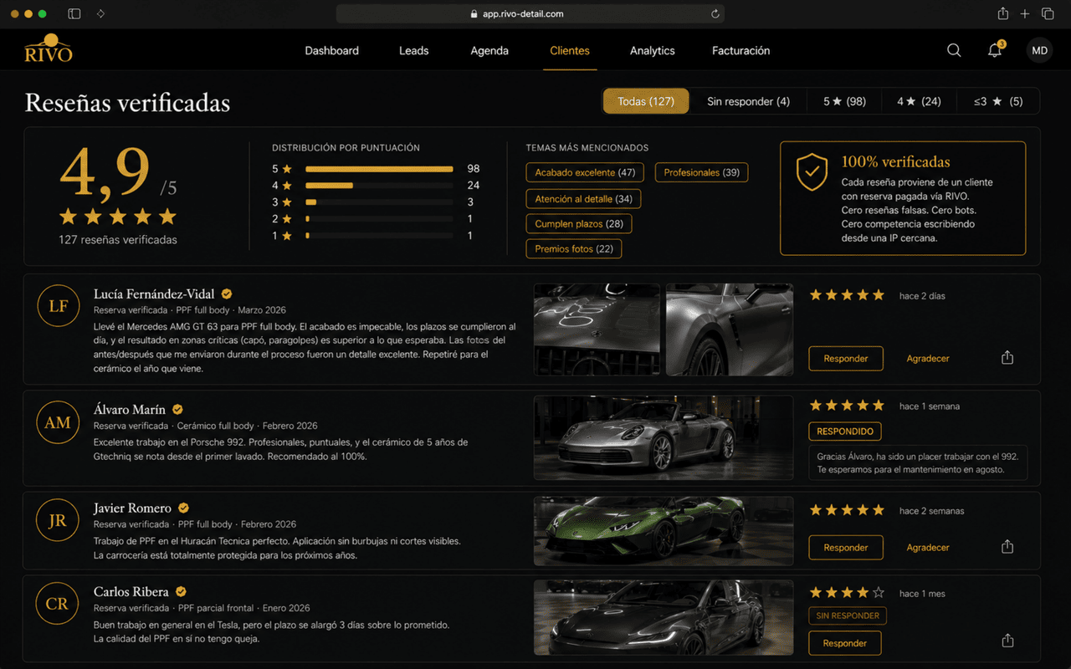Click Responder on Carlos Ribera's review
The width and height of the screenshot is (1071, 669).
[x=845, y=643]
